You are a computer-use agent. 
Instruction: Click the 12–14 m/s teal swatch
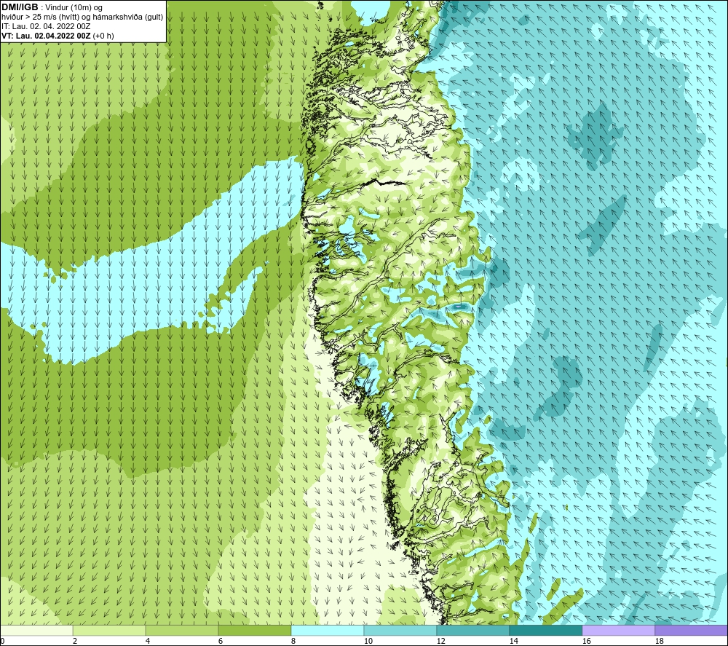pos(472,630)
